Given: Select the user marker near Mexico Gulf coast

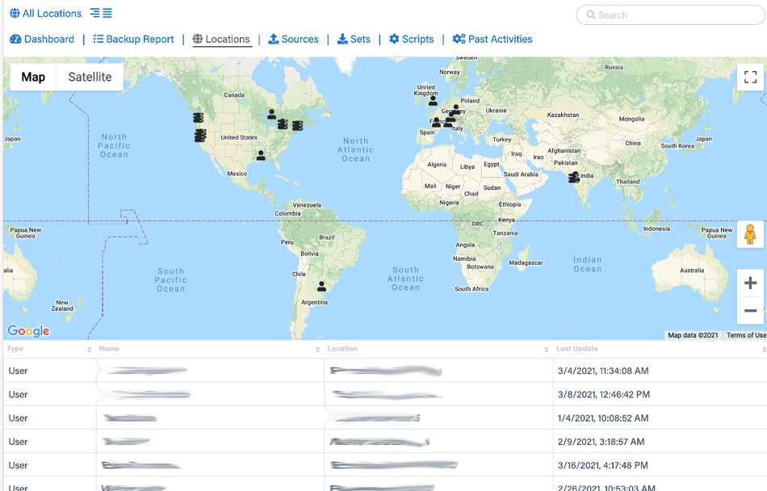Looking at the screenshot, I should pos(261,155).
